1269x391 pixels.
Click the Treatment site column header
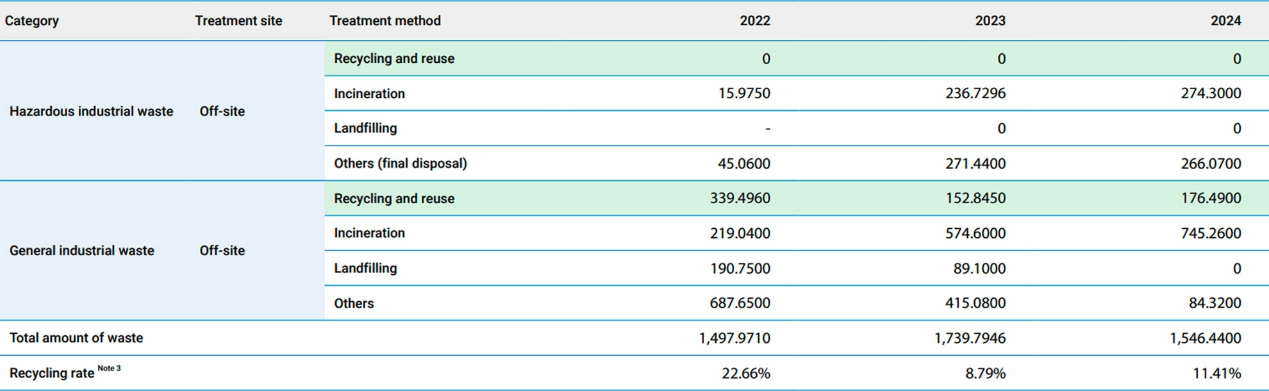(x=238, y=21)
